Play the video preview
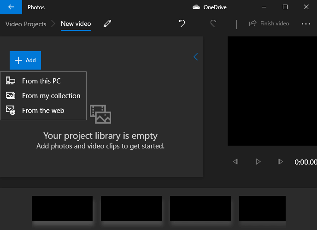The image size is (317, 230). click(258, 162)
